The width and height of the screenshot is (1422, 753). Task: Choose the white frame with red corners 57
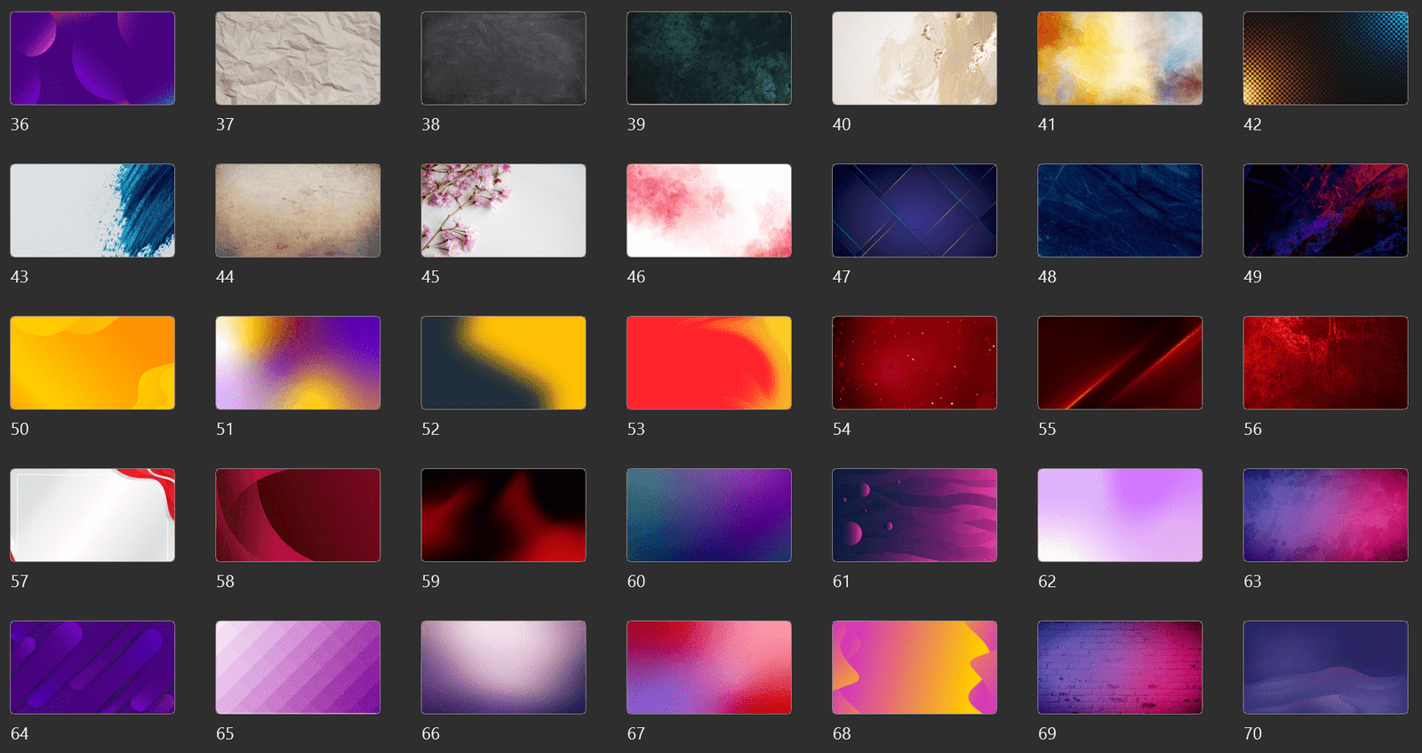[92, 515]
